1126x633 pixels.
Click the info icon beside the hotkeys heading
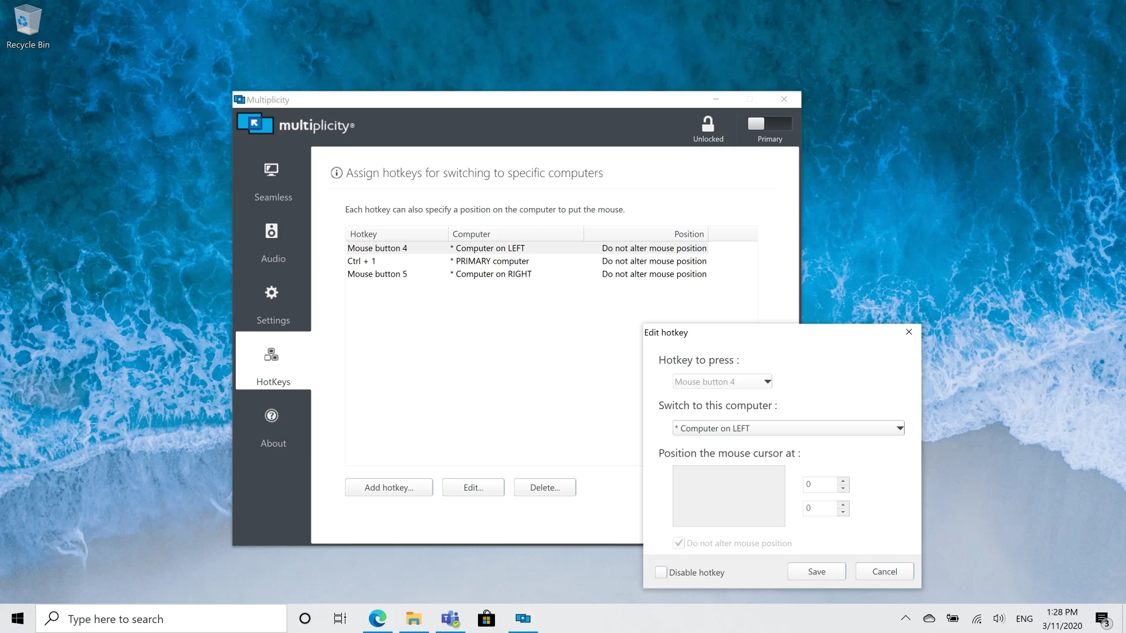336,173
